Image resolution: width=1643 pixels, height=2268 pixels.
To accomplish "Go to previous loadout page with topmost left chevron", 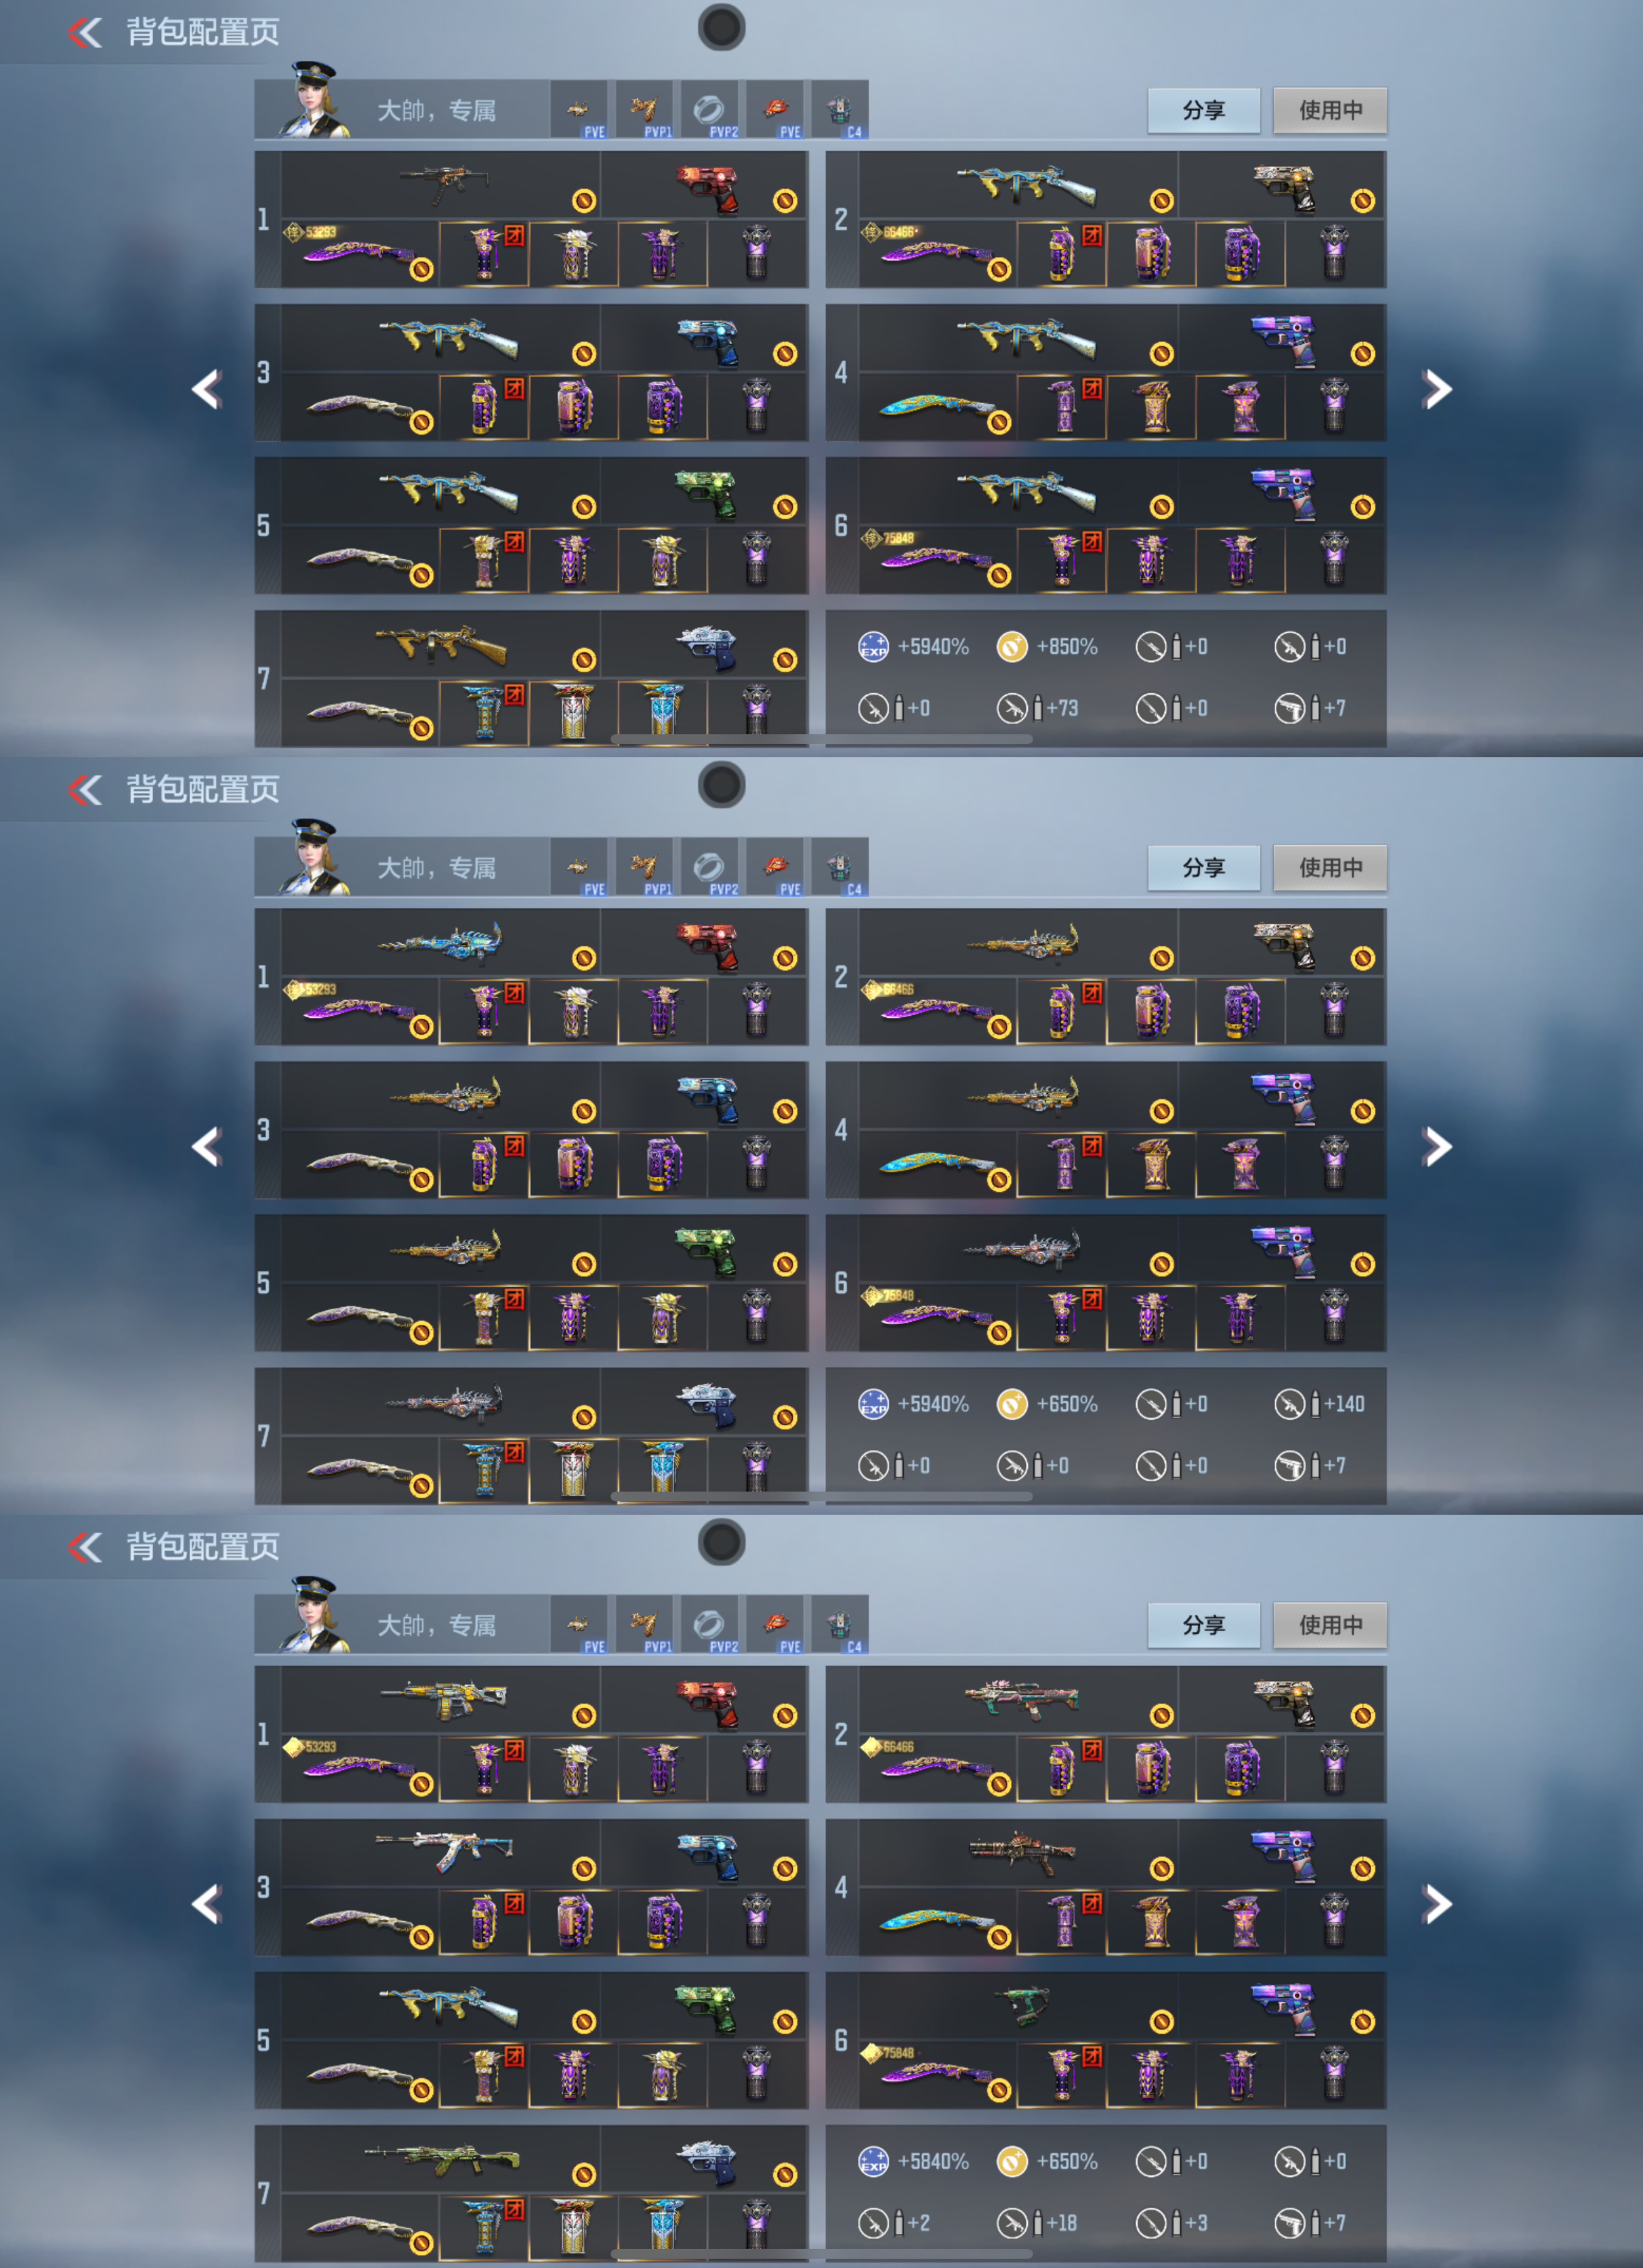I will tap(207, 389).
